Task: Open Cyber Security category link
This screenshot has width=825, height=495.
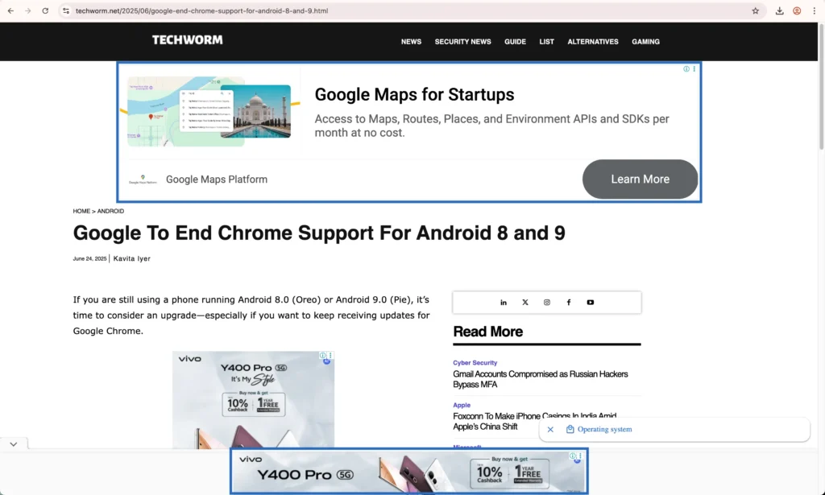Action: [475, 362]
